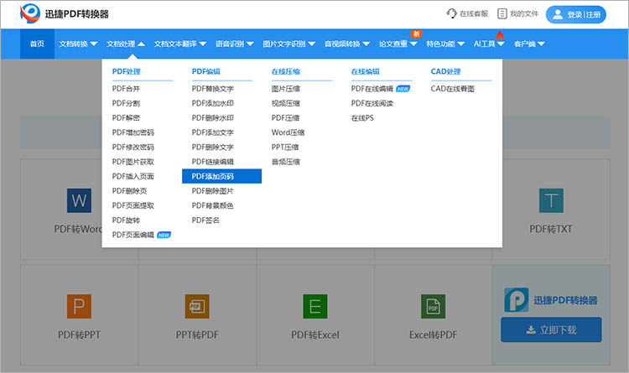Choose PDF添加水印 item
Screen dimensions: 629x373
[x=213, y=103]
